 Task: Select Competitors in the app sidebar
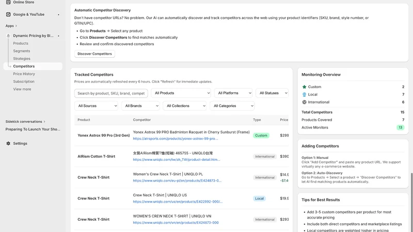tap(33, 67)
